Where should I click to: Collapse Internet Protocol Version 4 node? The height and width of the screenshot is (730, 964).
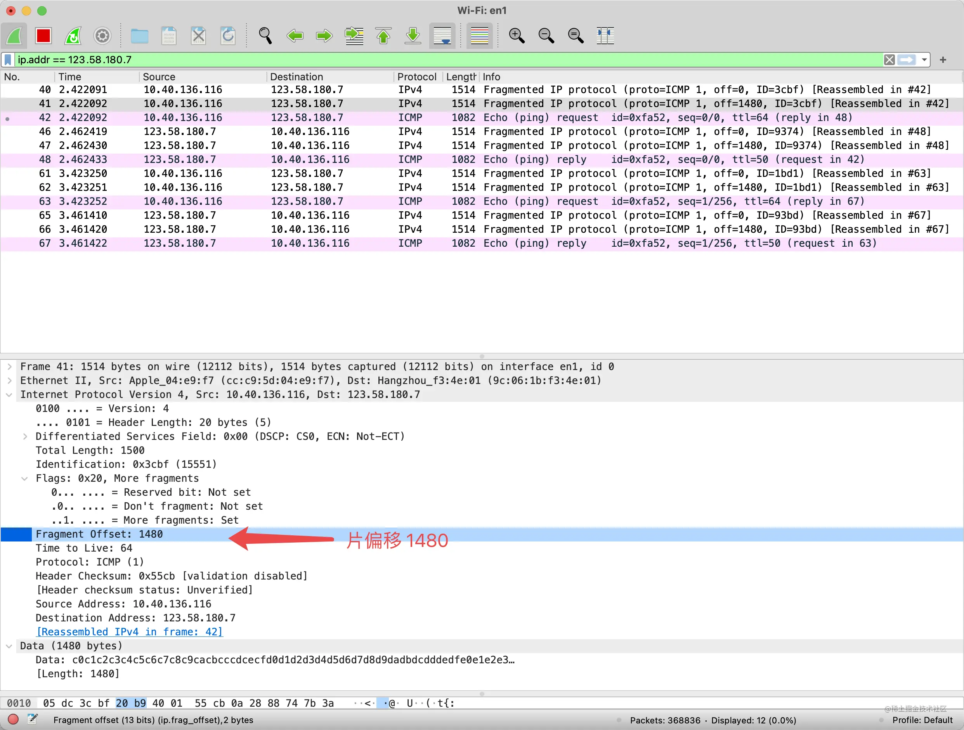(x=9, y=394)
